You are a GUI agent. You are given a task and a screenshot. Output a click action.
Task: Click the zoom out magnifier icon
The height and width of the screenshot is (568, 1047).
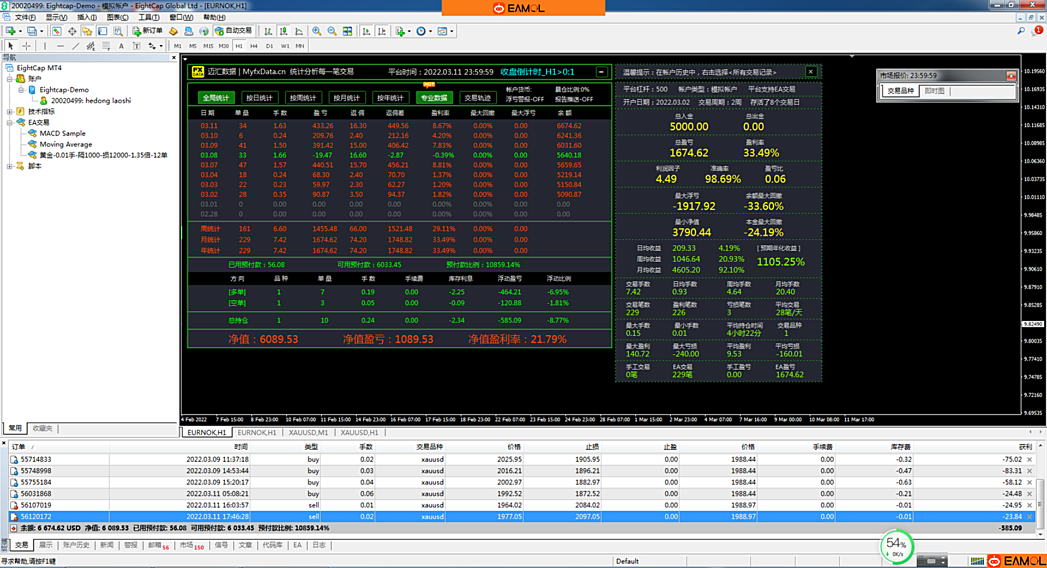coord(332,31)
